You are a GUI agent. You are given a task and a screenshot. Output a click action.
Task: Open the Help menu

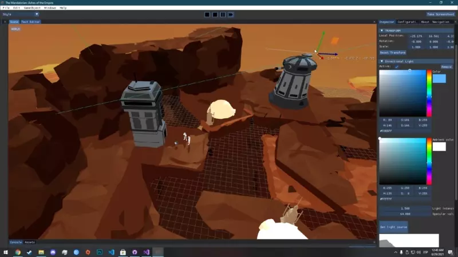coord(63,8)
